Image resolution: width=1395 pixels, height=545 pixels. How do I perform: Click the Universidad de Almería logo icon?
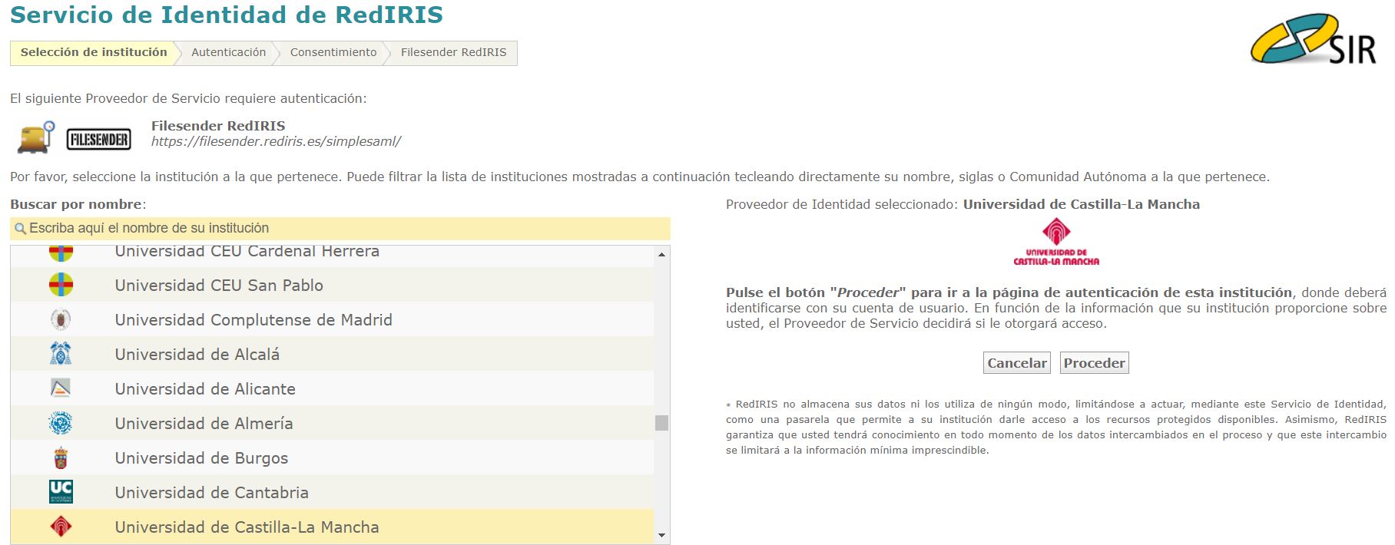(x=61, y=423)
